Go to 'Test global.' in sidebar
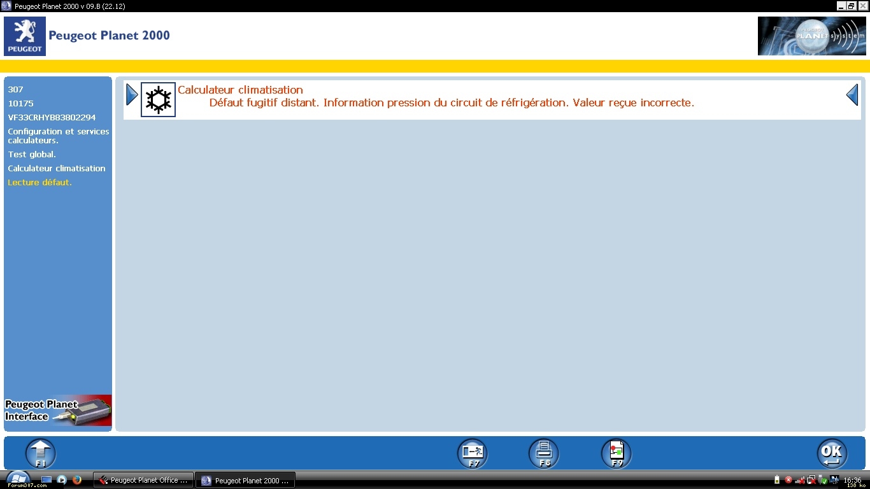The width and height of the screenshot is (870, 489). pos(32,155)
